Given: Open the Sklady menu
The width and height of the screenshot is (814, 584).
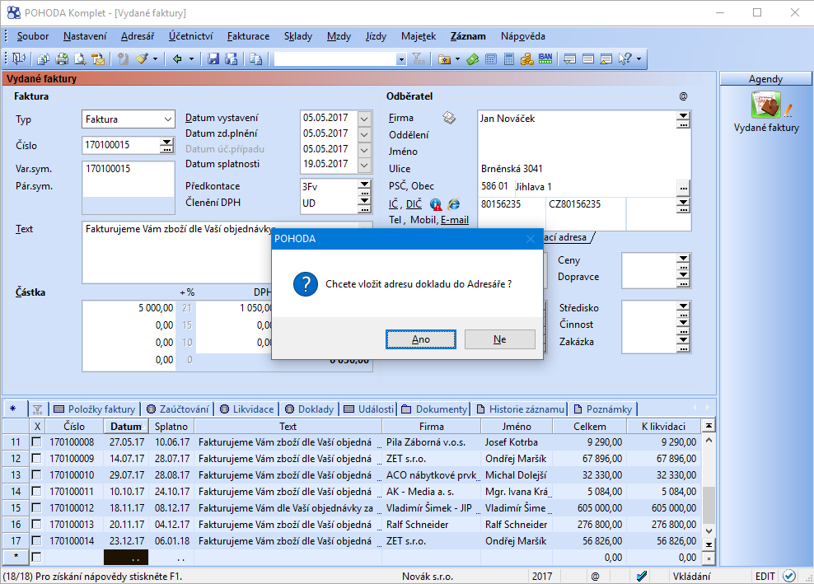Looking at the screenshot, I should (x=298, y=36).
